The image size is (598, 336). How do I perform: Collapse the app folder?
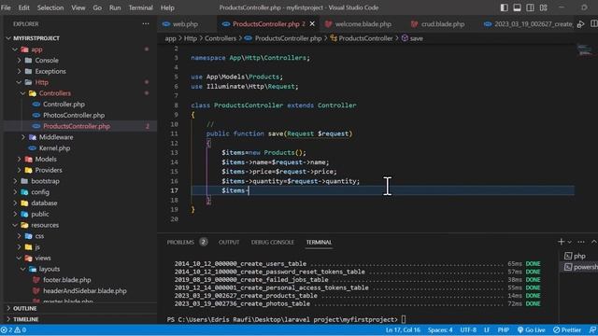pos(36,49)
